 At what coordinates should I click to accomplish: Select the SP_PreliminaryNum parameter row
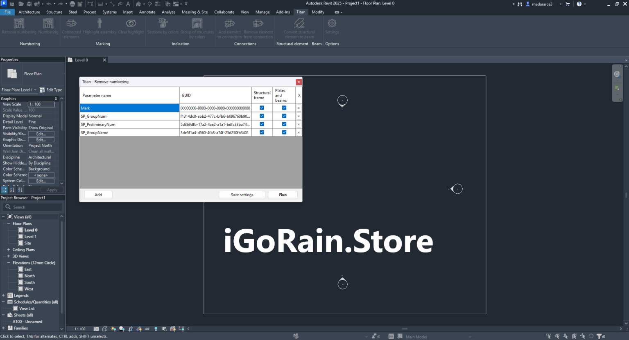129,124
